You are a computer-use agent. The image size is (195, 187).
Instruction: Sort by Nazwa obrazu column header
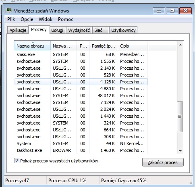tap(32, 46)
